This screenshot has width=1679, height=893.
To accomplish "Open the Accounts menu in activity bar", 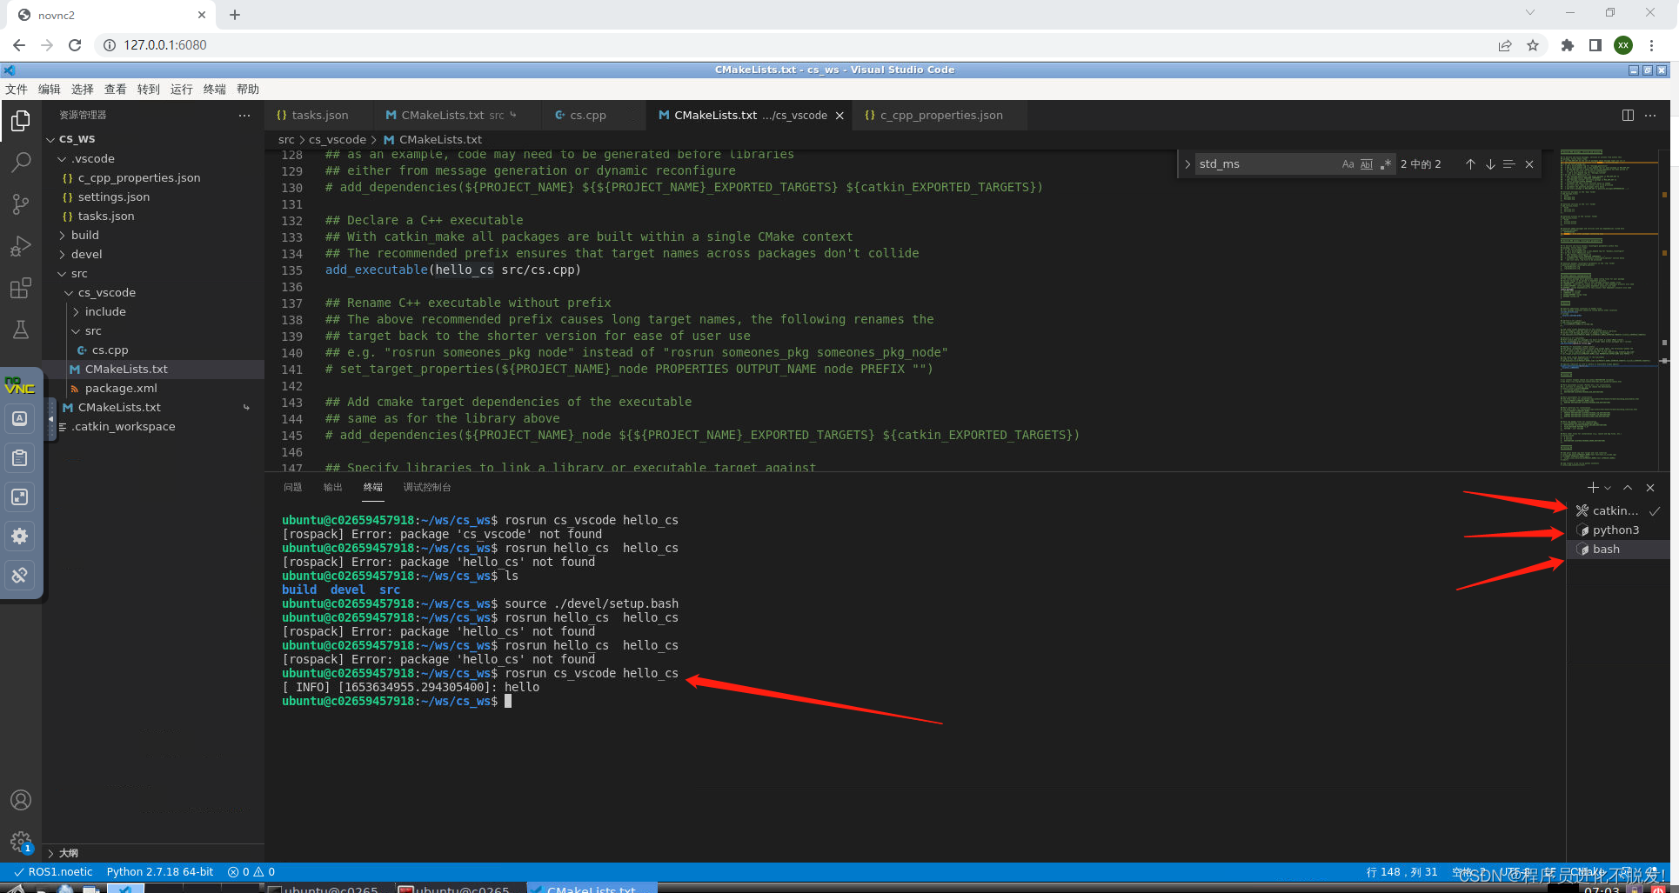I will coord(21,800).
